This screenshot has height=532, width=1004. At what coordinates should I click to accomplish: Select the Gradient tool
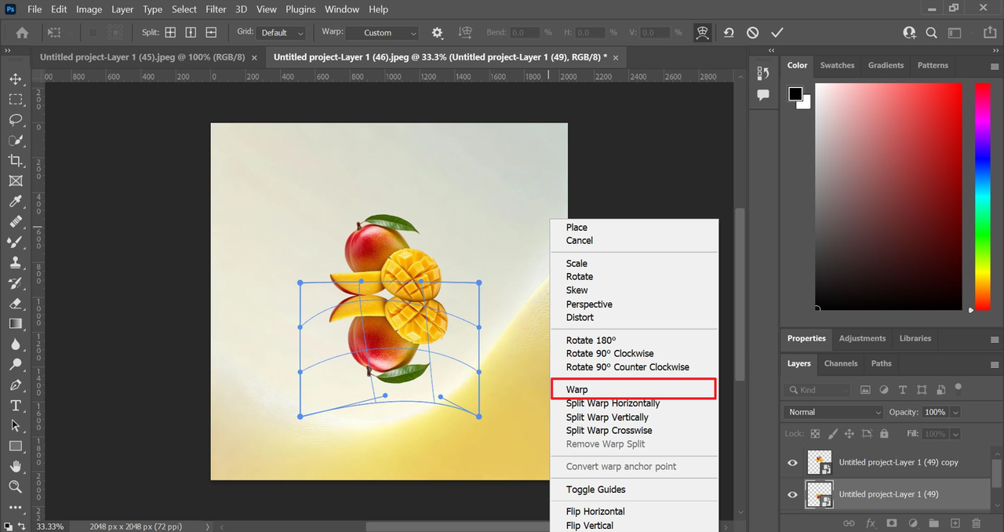click(15, 324)
